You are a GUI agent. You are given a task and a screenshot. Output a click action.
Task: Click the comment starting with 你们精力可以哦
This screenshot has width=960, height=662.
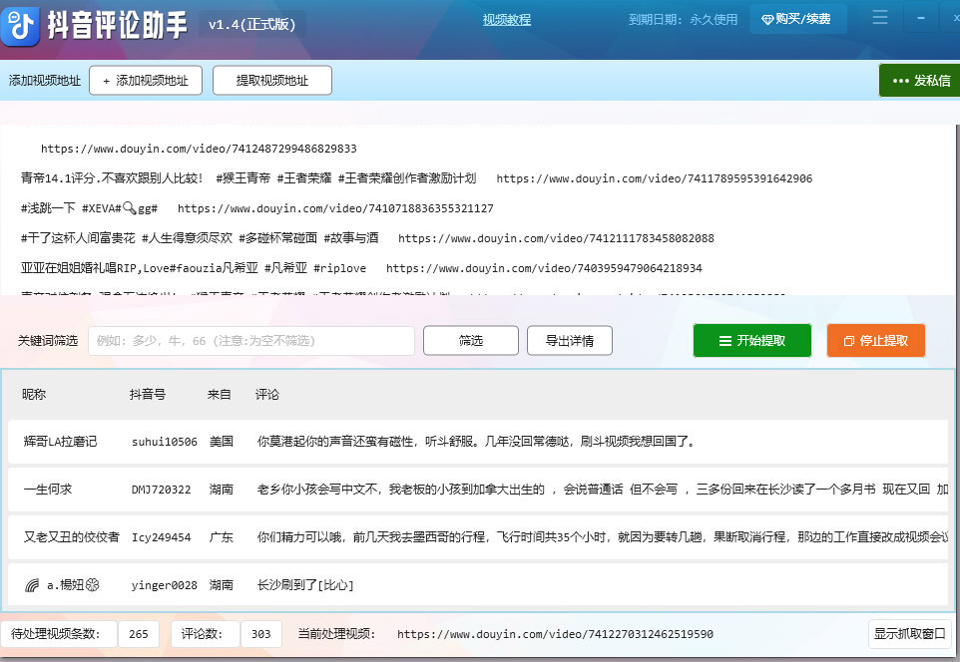point(603,537)
